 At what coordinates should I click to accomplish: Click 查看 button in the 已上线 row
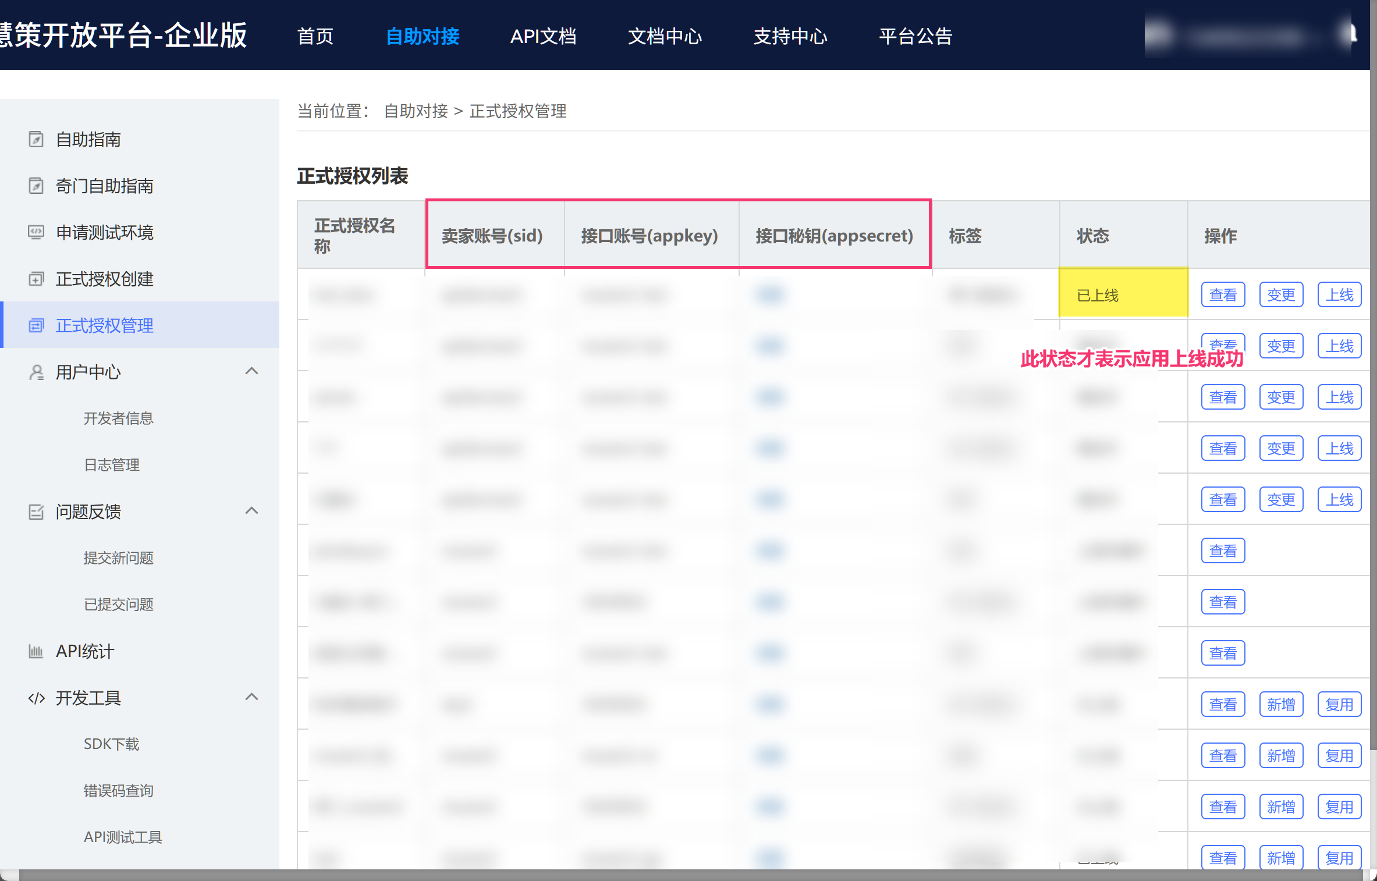point(1223,295)
